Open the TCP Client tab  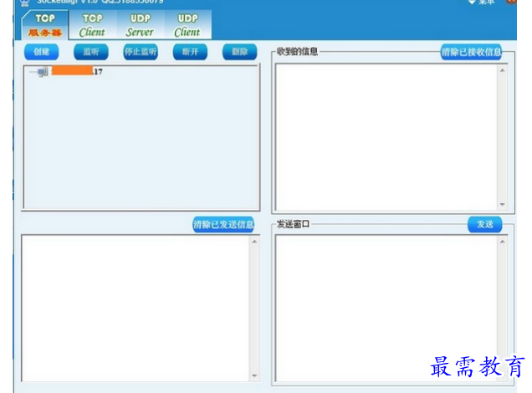(92, 25)
